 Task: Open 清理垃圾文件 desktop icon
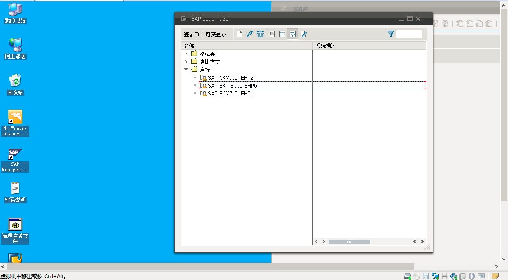(15, 231)
